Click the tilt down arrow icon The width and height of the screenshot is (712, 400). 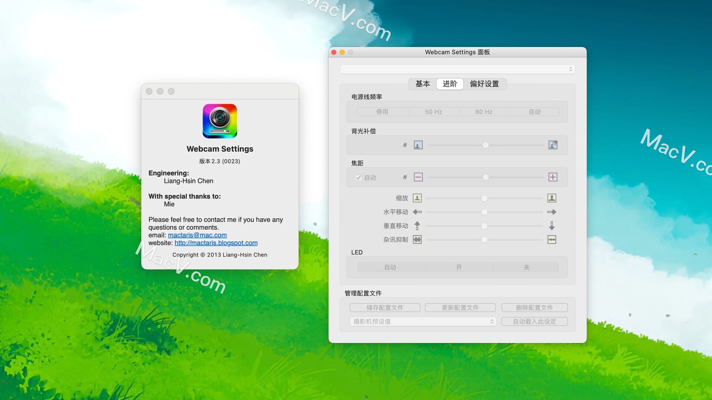552,226
